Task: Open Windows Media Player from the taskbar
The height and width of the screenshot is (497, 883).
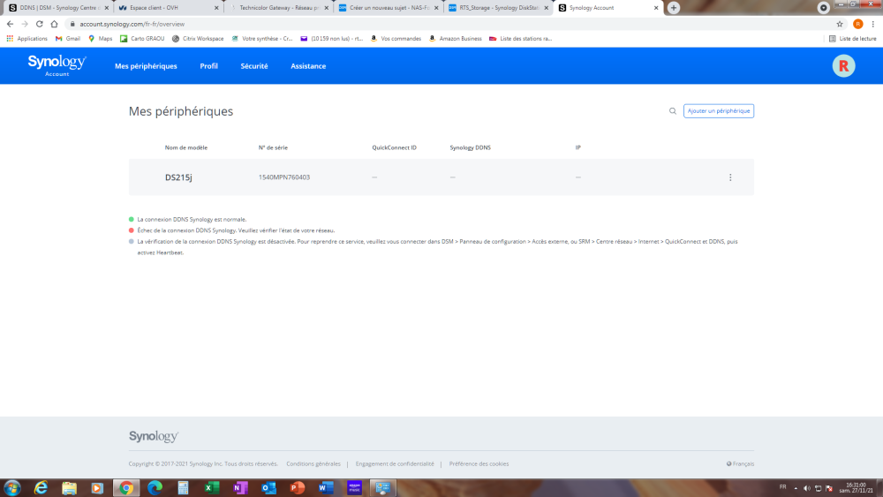Action: (x=97, y=488)
